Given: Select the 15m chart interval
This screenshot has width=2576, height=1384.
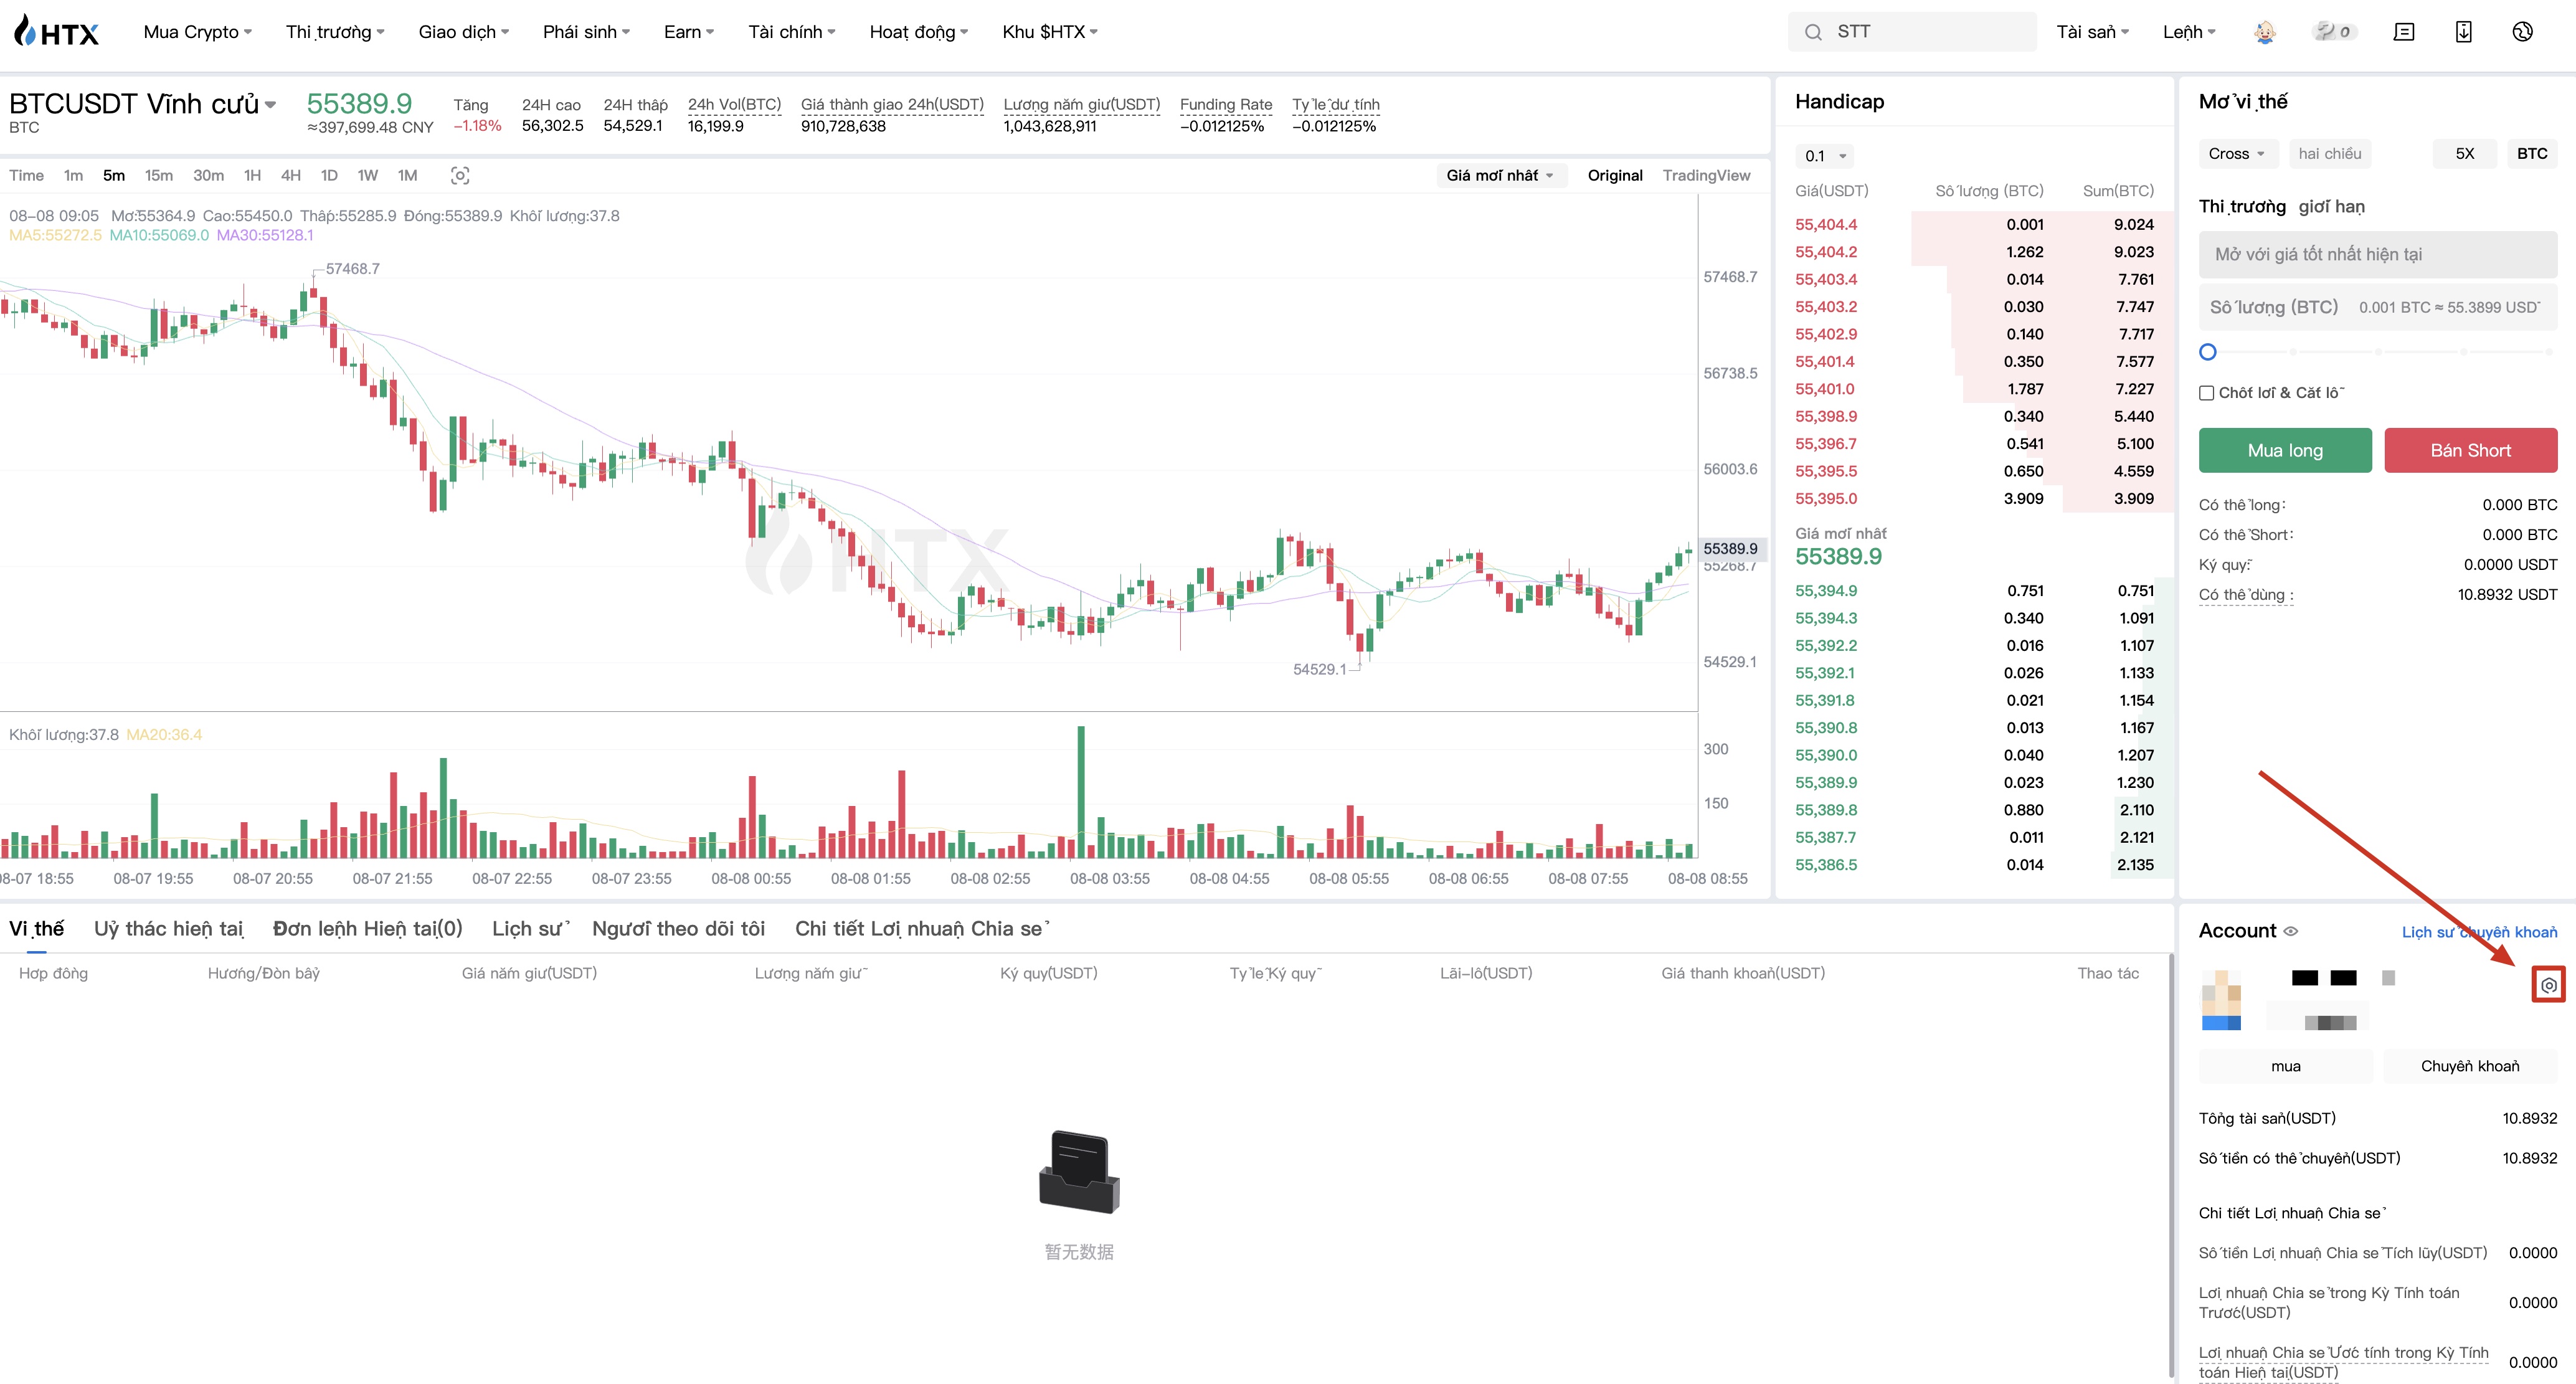Looking at the screenshot, I should (158, 175).
